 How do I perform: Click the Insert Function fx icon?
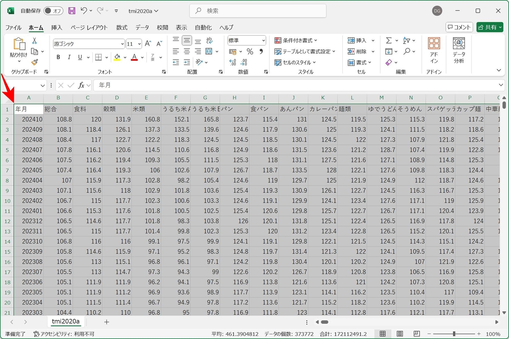pos(82,85)
